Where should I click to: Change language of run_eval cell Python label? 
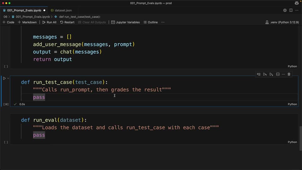click(x=292, y=142)
